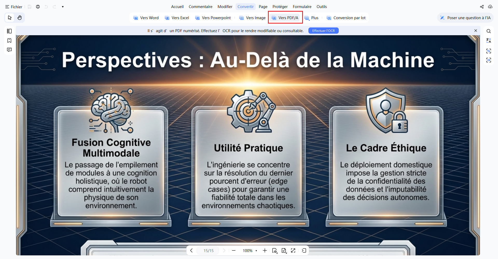Open the Formulaire tab

tap(302, 7)
